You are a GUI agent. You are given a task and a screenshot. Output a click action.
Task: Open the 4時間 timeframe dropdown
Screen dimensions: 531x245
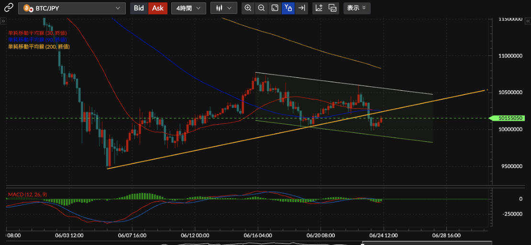188,8
